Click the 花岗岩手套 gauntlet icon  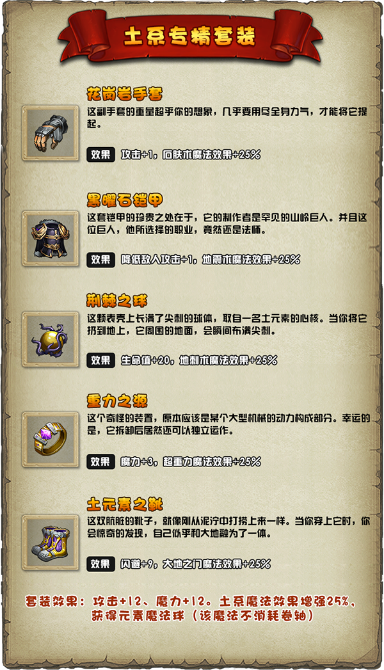click(x=51, y=133)
